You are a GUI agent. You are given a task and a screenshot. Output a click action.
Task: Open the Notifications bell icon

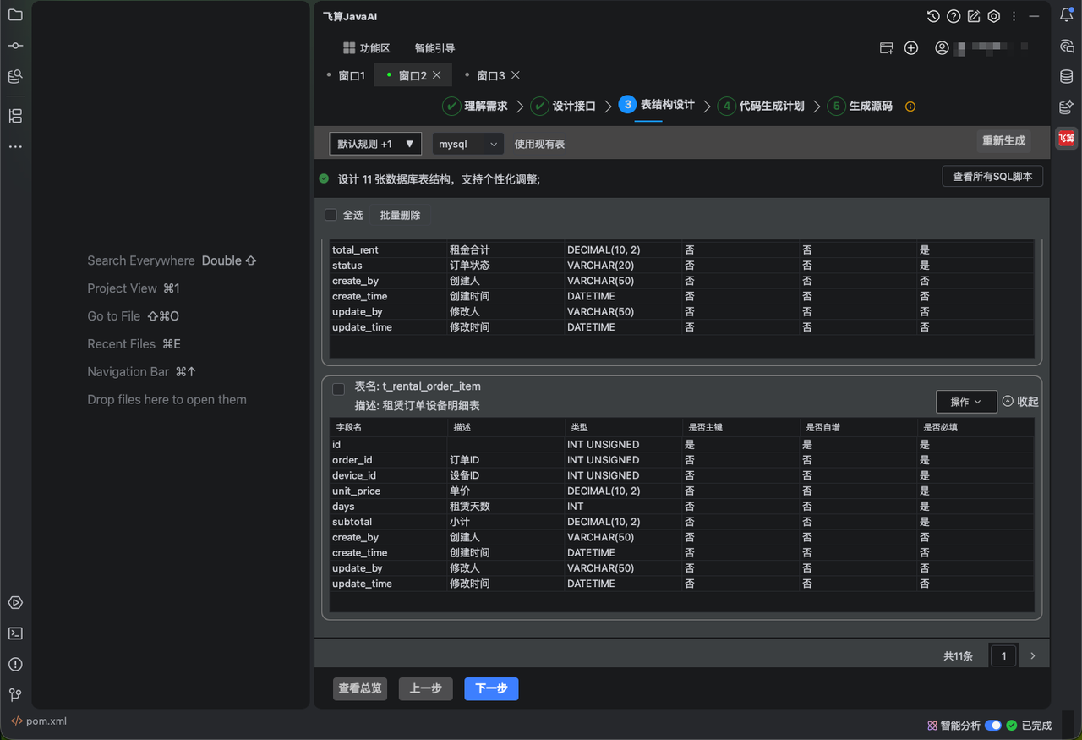(x=1067, y=15)
